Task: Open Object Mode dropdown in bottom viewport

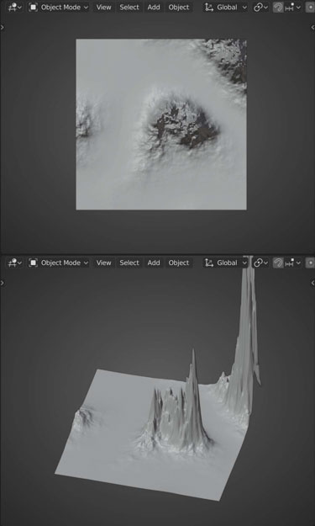Action: pyautogui.click(x=58, y=263)
